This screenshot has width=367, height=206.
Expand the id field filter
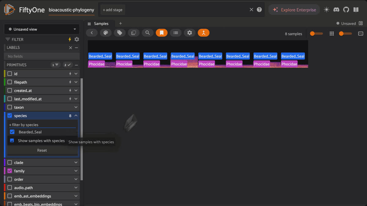pos(76,74)
